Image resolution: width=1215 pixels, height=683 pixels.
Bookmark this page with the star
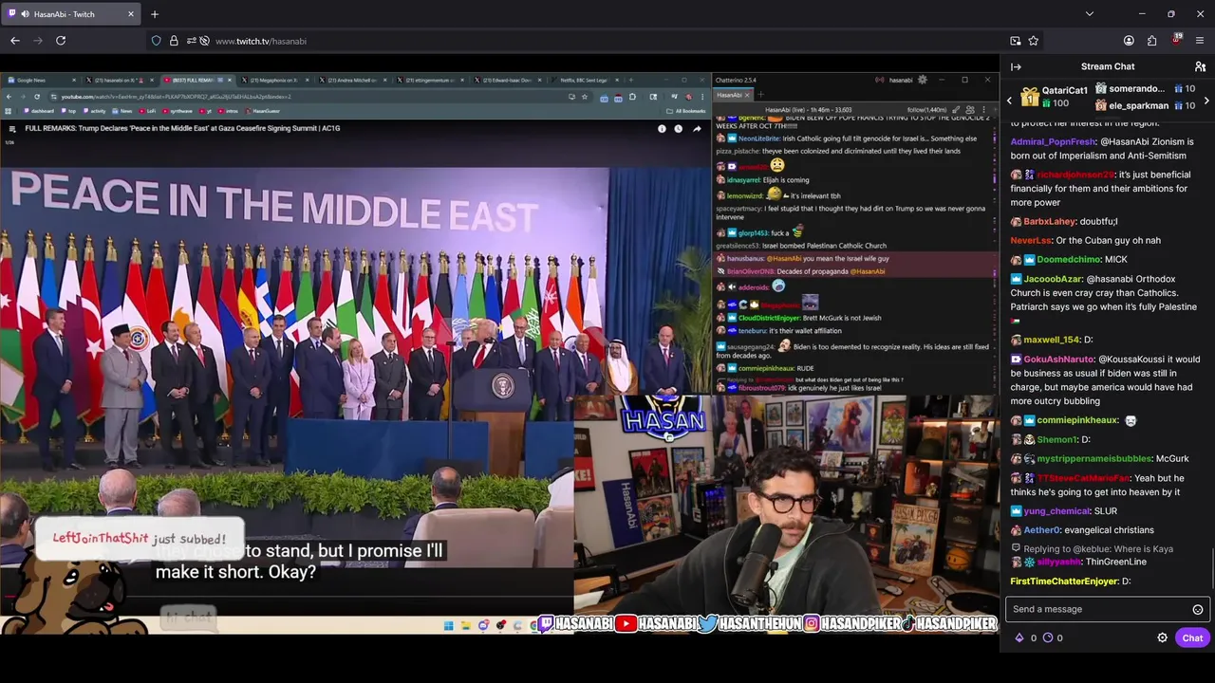pos(1034,41)
